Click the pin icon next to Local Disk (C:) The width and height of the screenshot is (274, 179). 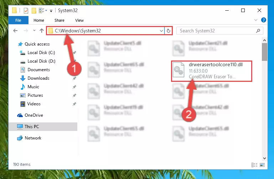74,53
